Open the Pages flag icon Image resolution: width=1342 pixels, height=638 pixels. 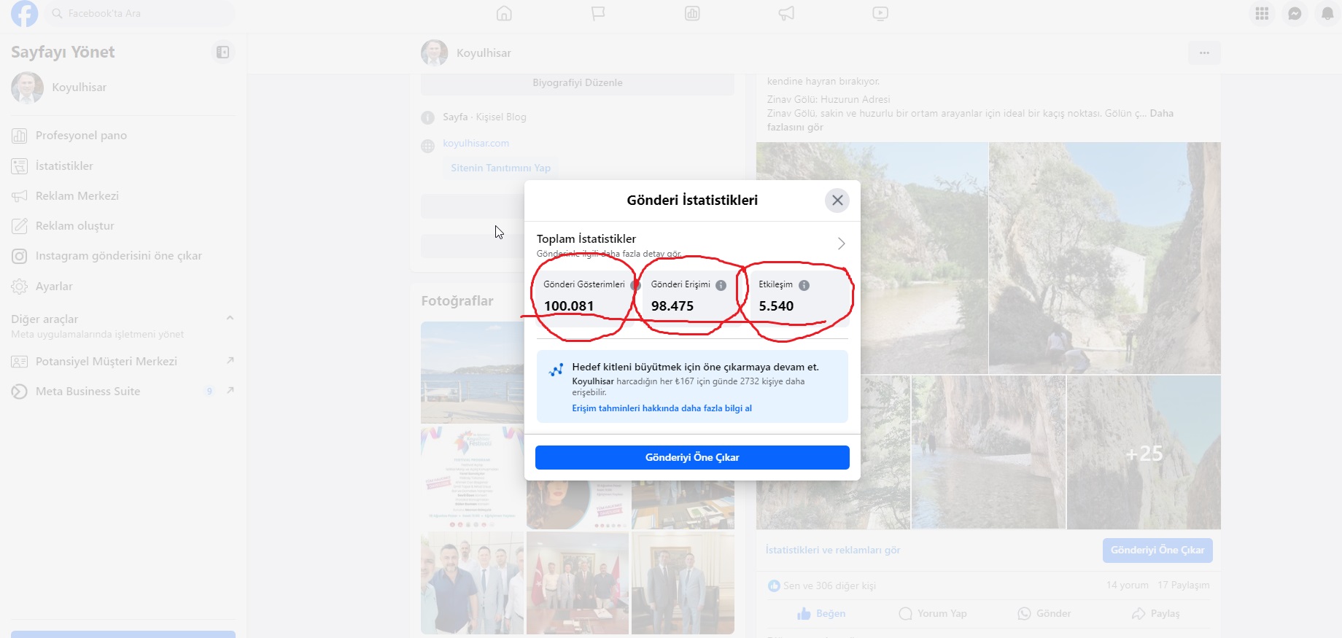pyautogui.click(x=598, y=13)
